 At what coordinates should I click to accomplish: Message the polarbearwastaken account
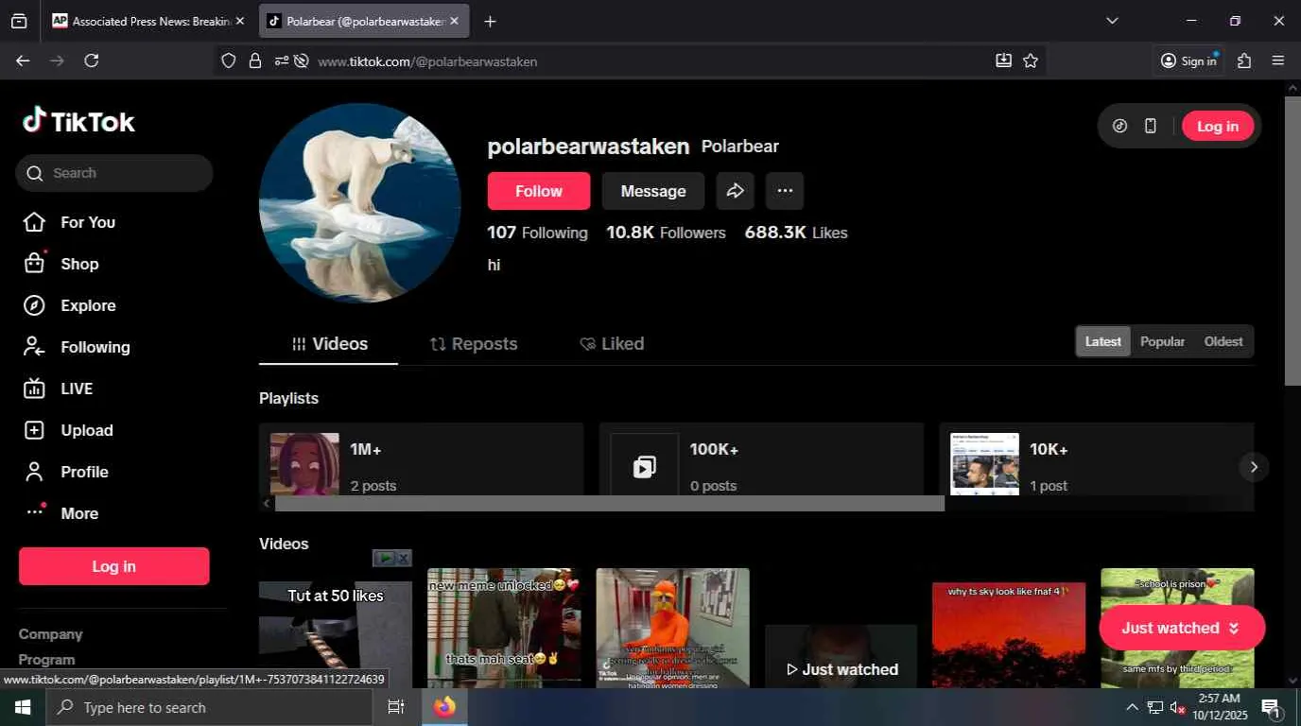coord(653,191)
